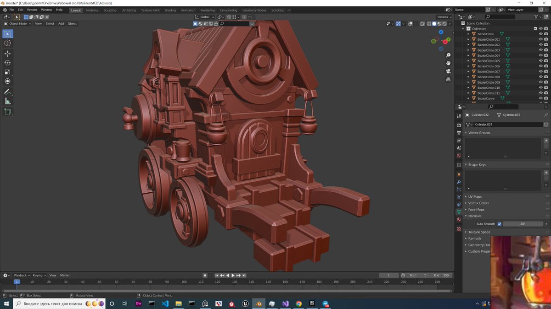The image size is (551, 309).
Task: Open Visual Studio Code from taskbar
Action: coord(165,304)
